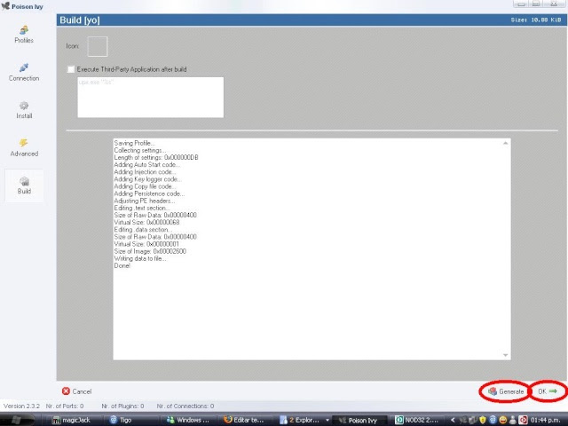Image resolution: width=568 pixels, height=426 pixels.
Task: Click the yellow shield tray icon
Action: [483, 420]
